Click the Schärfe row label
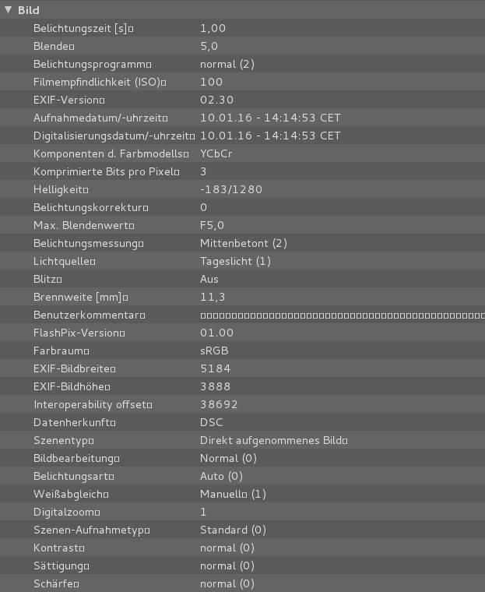 [x=55, y=583]
